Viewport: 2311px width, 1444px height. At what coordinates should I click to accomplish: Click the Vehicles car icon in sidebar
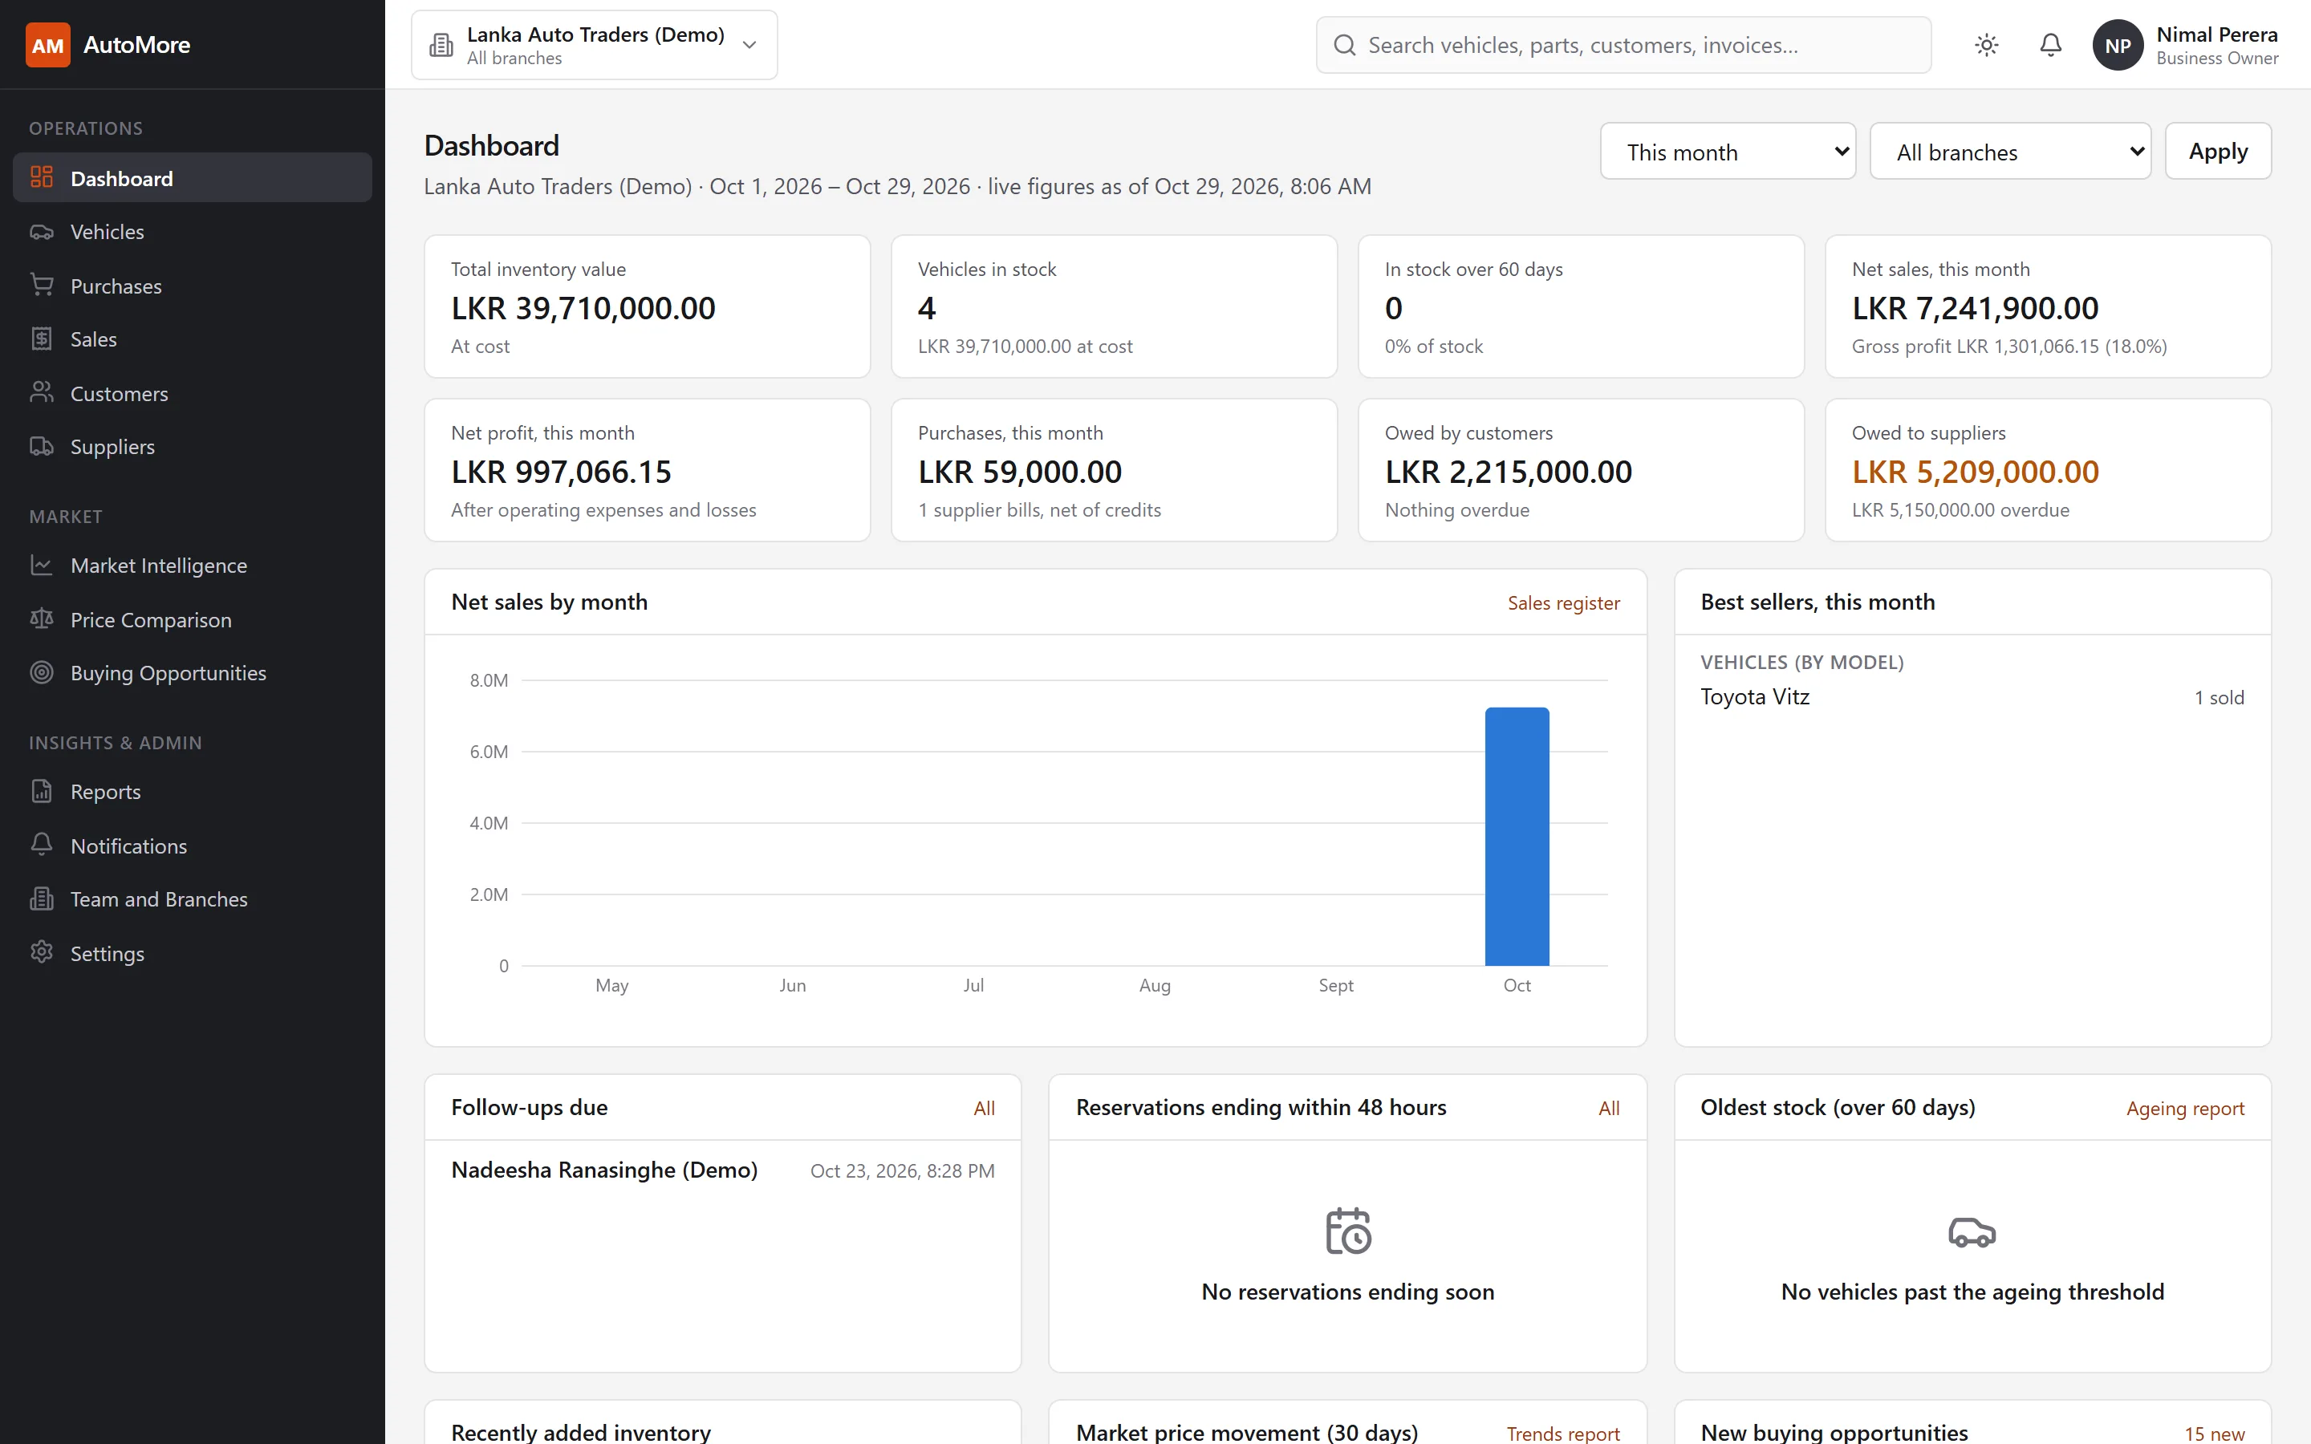click(x=41, y=232)
